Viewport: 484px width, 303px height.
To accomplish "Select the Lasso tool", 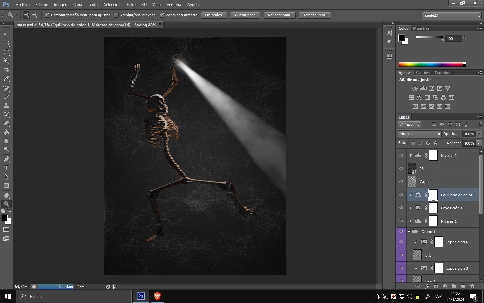I will click(x=6, y=52).
